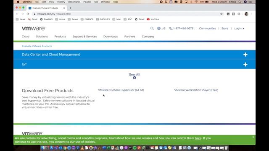Open the Misc bookmarks folder
The width and height of the screenshot is (269, 151).
(117, 19)
